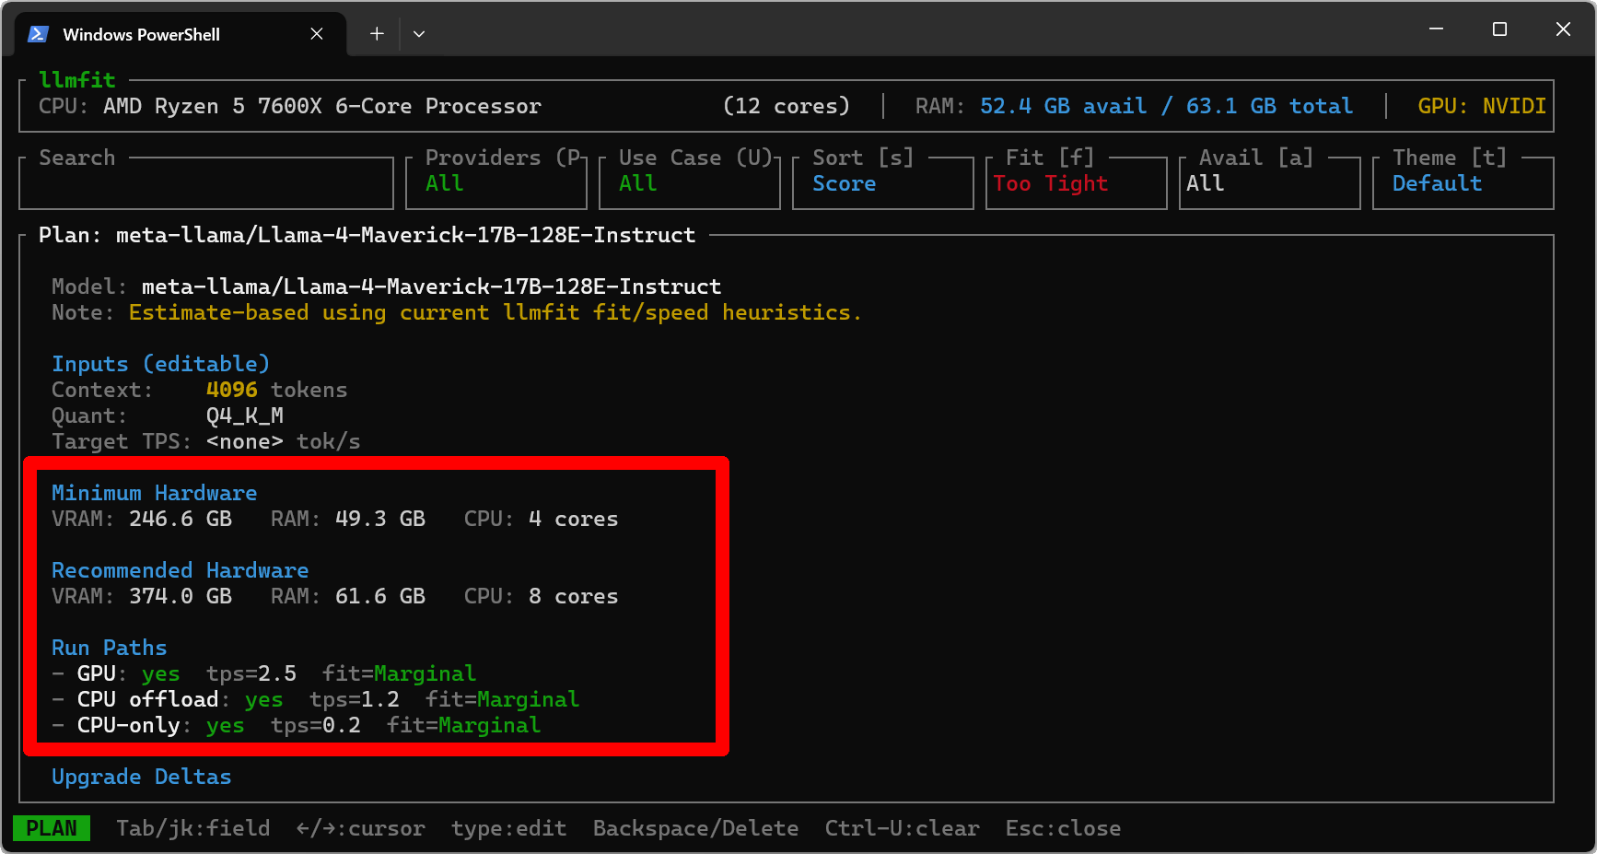Click the Recommended Hardware heading
This screenshot has height=854, width=1597.
(181, 570)
